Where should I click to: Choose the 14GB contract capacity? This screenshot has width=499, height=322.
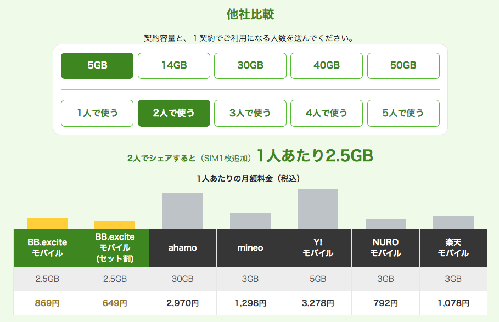click(174, 65)
